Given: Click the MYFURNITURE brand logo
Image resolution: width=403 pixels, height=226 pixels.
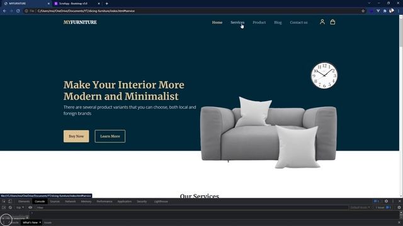Looking at the screenshot, I should (80, 23).
